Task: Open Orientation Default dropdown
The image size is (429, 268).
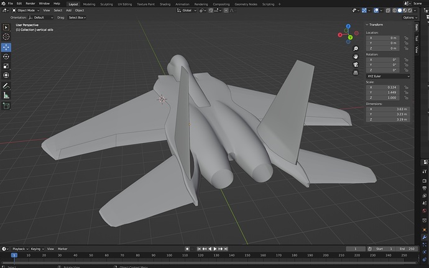Action: (41, 17)
